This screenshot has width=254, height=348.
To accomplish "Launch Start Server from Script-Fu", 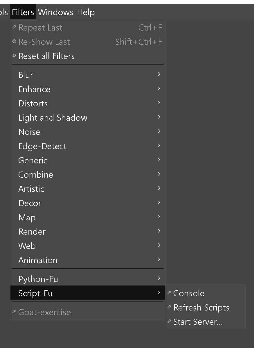I will point(198,322).
